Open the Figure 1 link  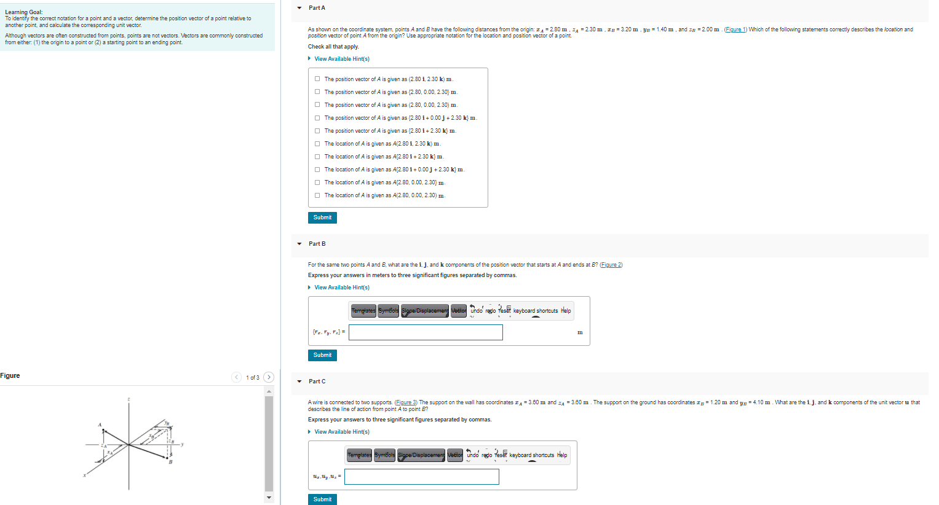point(735,29)
